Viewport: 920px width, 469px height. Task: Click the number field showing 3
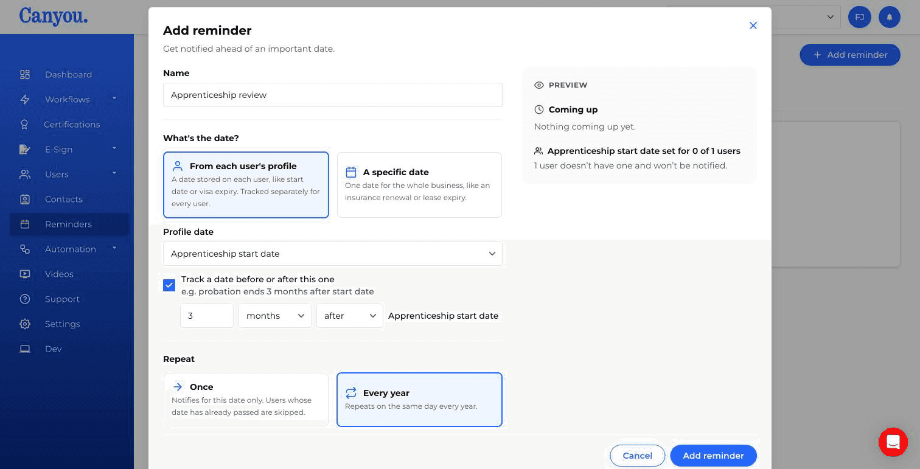click(x=207, y=316)
